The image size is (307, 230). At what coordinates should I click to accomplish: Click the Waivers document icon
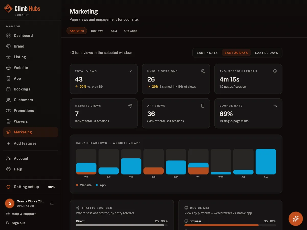pos(8,121)
